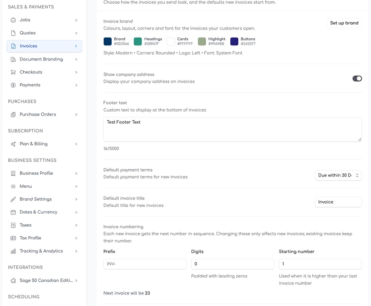The height and width of the screenshot is (306, 371).
Task: Click the Highlight colour swatch #99A98B
Action: [x=202, y=41]
